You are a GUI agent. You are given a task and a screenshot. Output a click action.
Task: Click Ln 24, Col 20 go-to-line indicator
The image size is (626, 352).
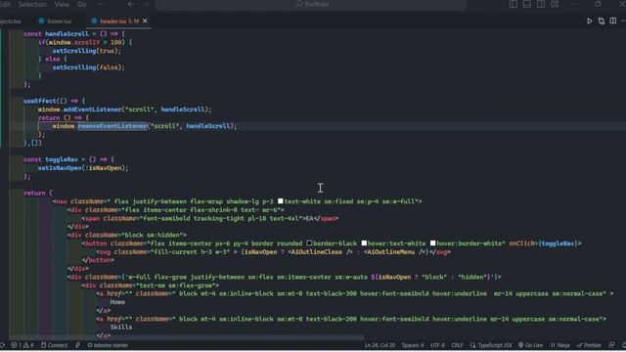(380, 345)
